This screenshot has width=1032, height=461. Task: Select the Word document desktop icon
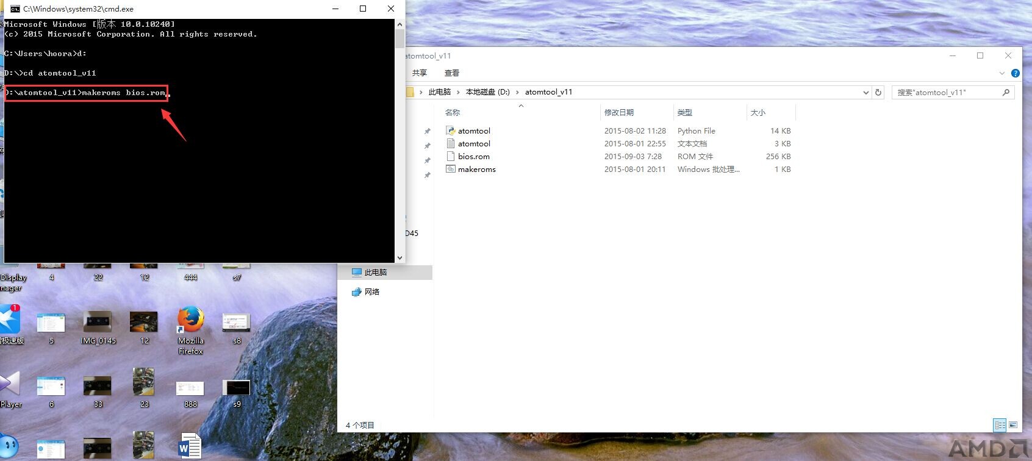coord(190,446)
